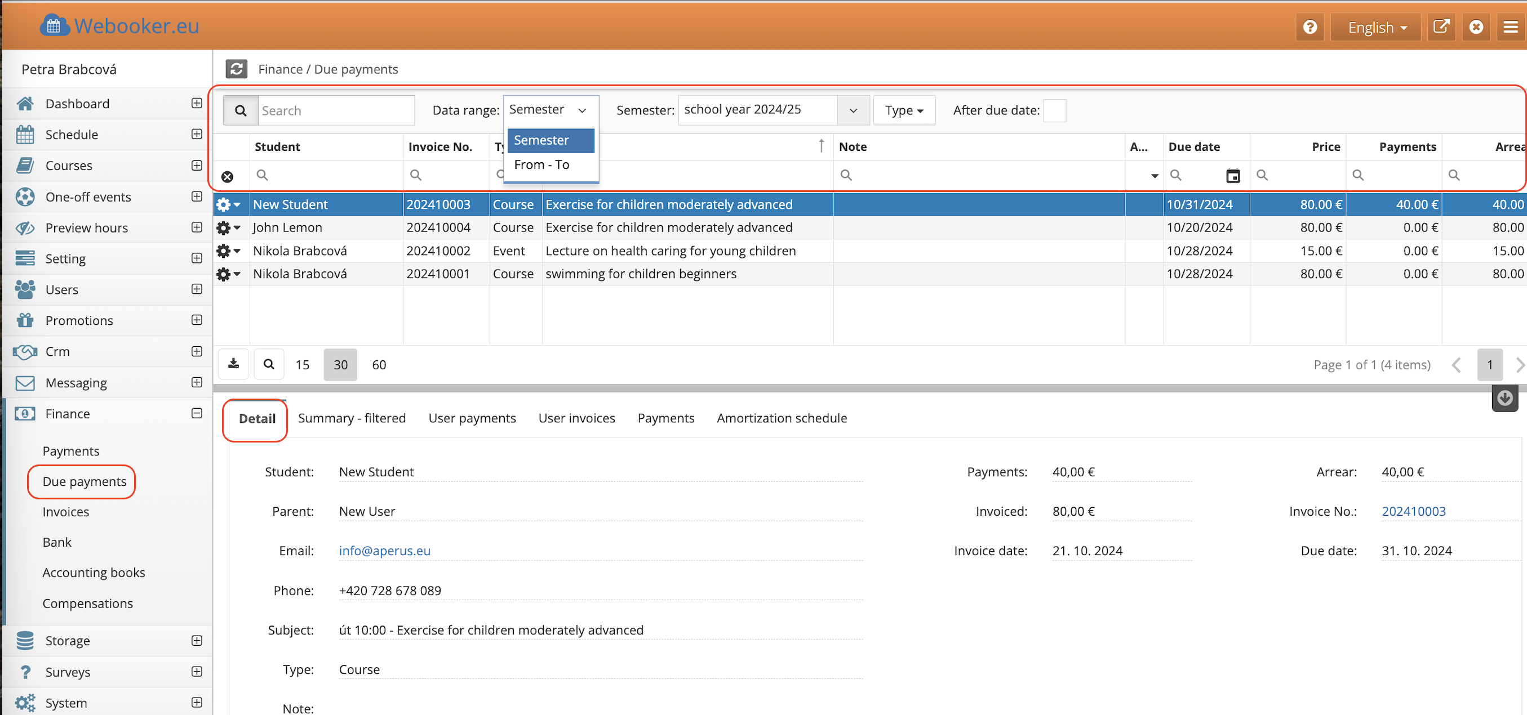Switch to the User payments tab
The height and width of the screenshot is (715, 1527).
pyautogui.click(x=472, y=418)
